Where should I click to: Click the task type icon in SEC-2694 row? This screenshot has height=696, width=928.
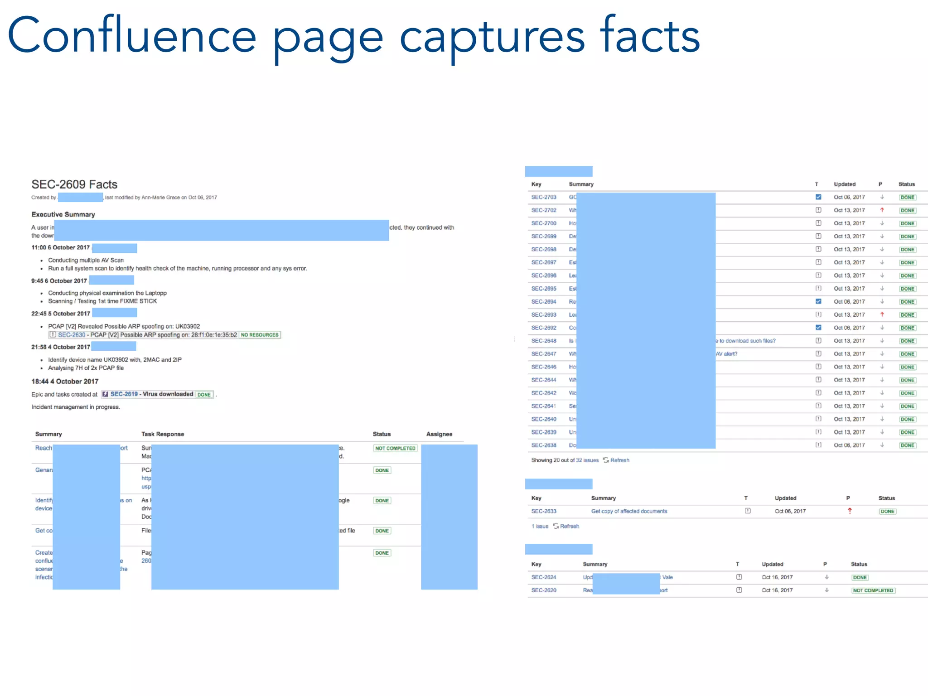point(818,301)
